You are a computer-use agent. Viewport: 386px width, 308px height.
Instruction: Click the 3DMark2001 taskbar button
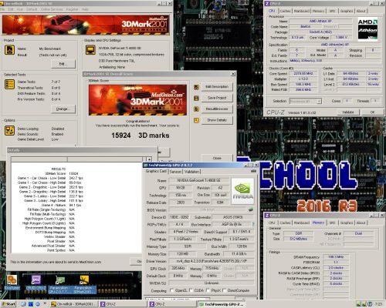pos(73,304)
